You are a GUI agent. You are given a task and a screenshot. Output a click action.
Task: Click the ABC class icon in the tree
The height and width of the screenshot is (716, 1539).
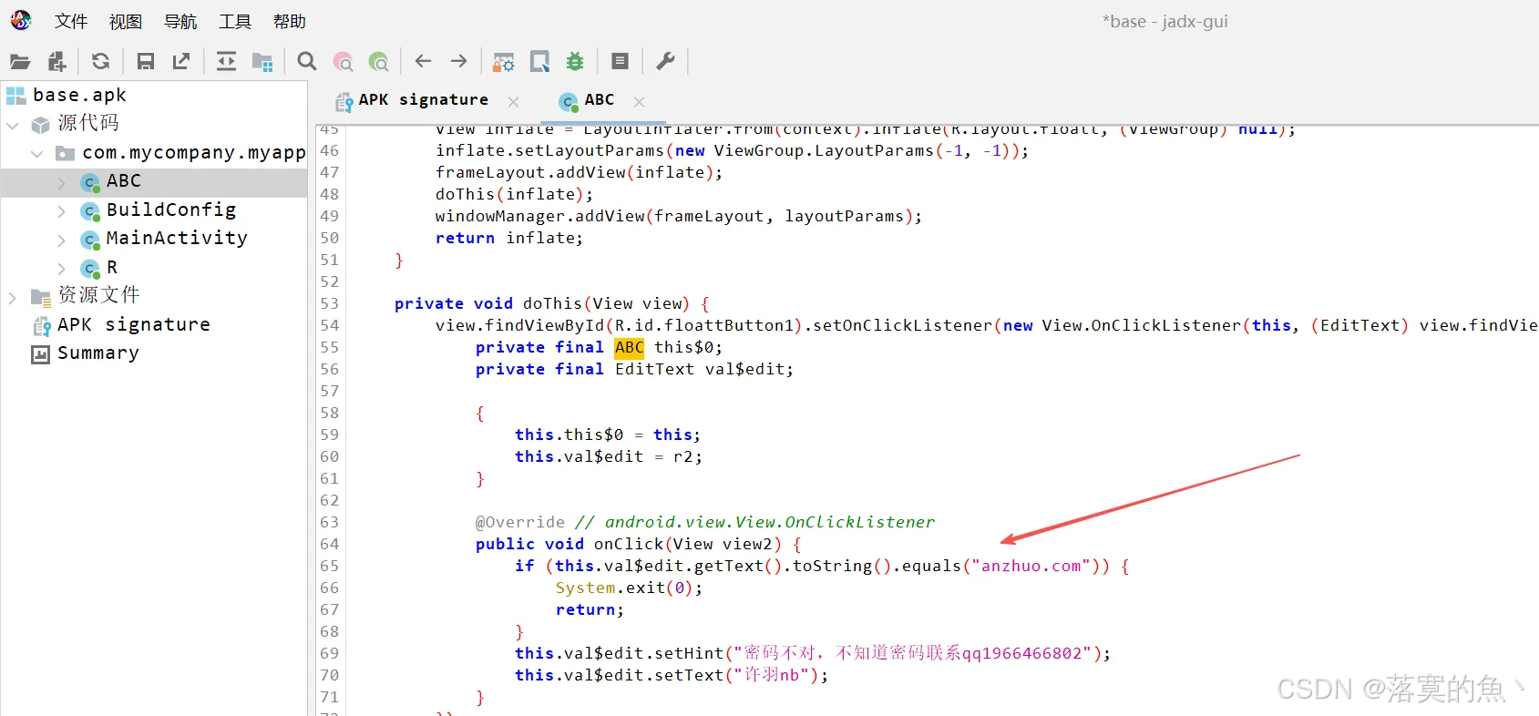point(89,182)
